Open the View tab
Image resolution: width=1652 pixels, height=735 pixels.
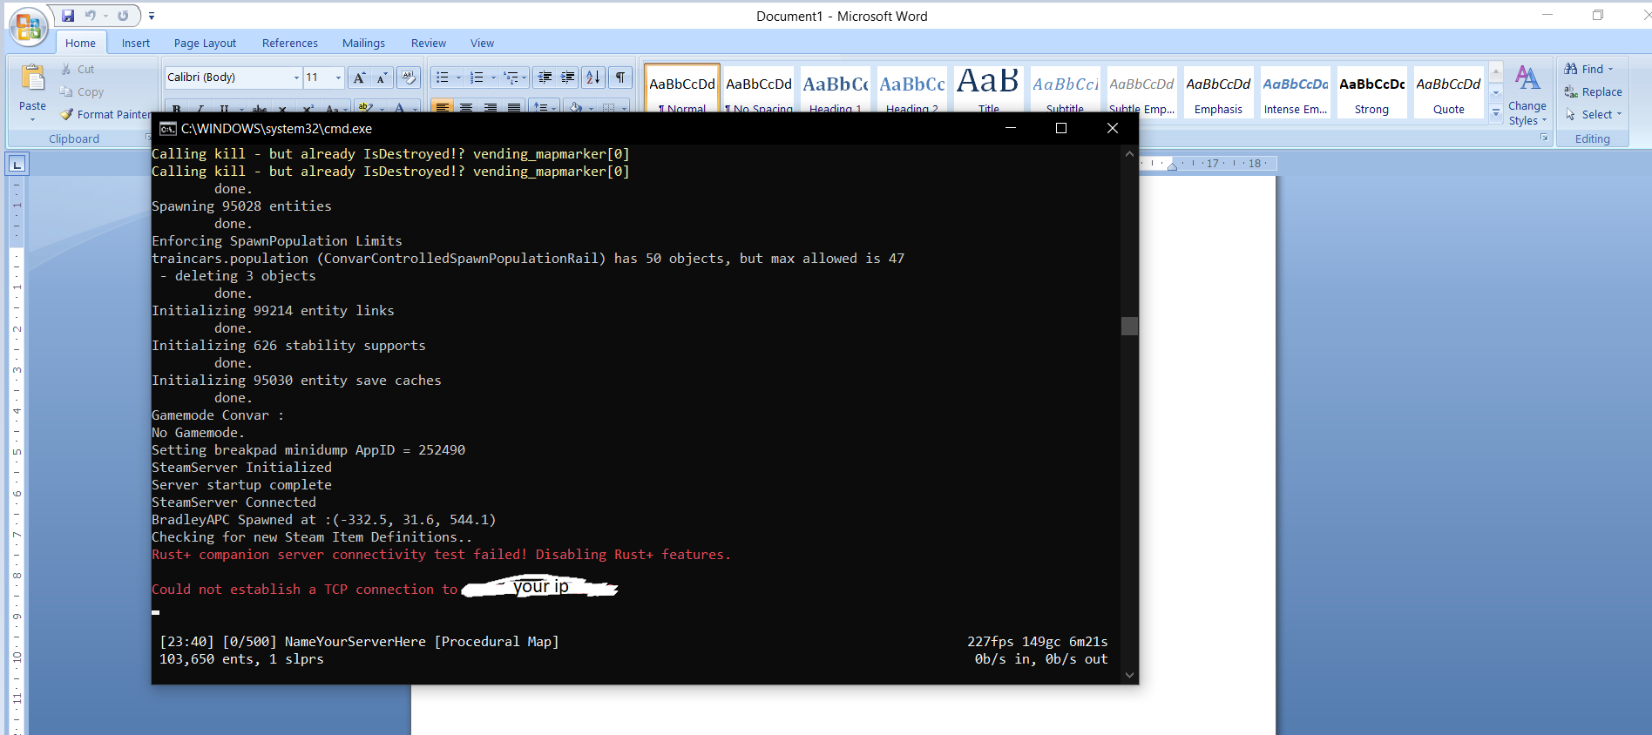click(482, 43)
